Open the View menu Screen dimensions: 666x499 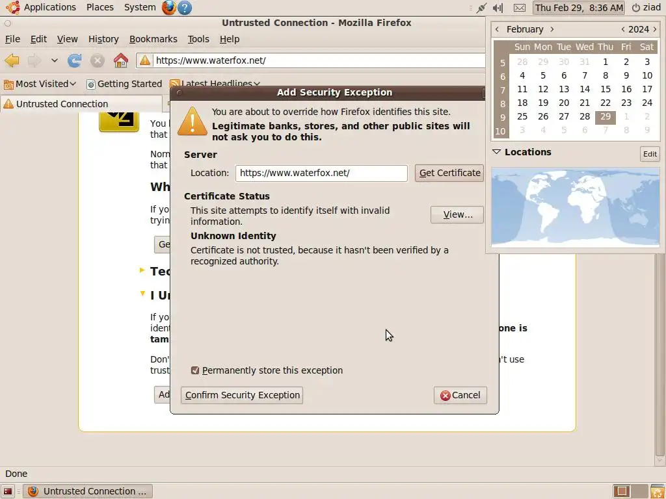pos(67,39)
